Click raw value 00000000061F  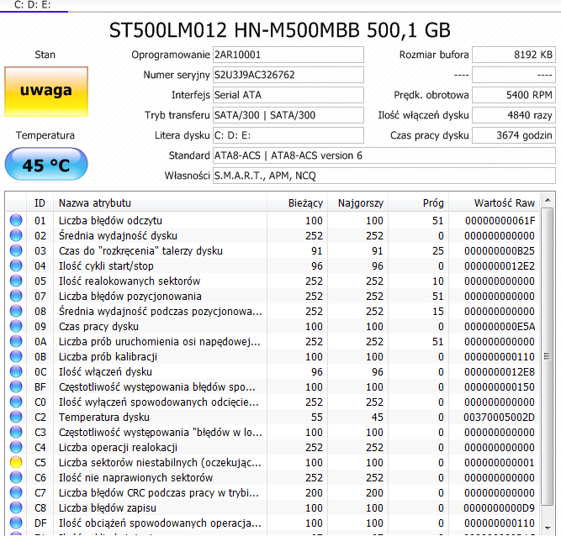pos(500,220)
